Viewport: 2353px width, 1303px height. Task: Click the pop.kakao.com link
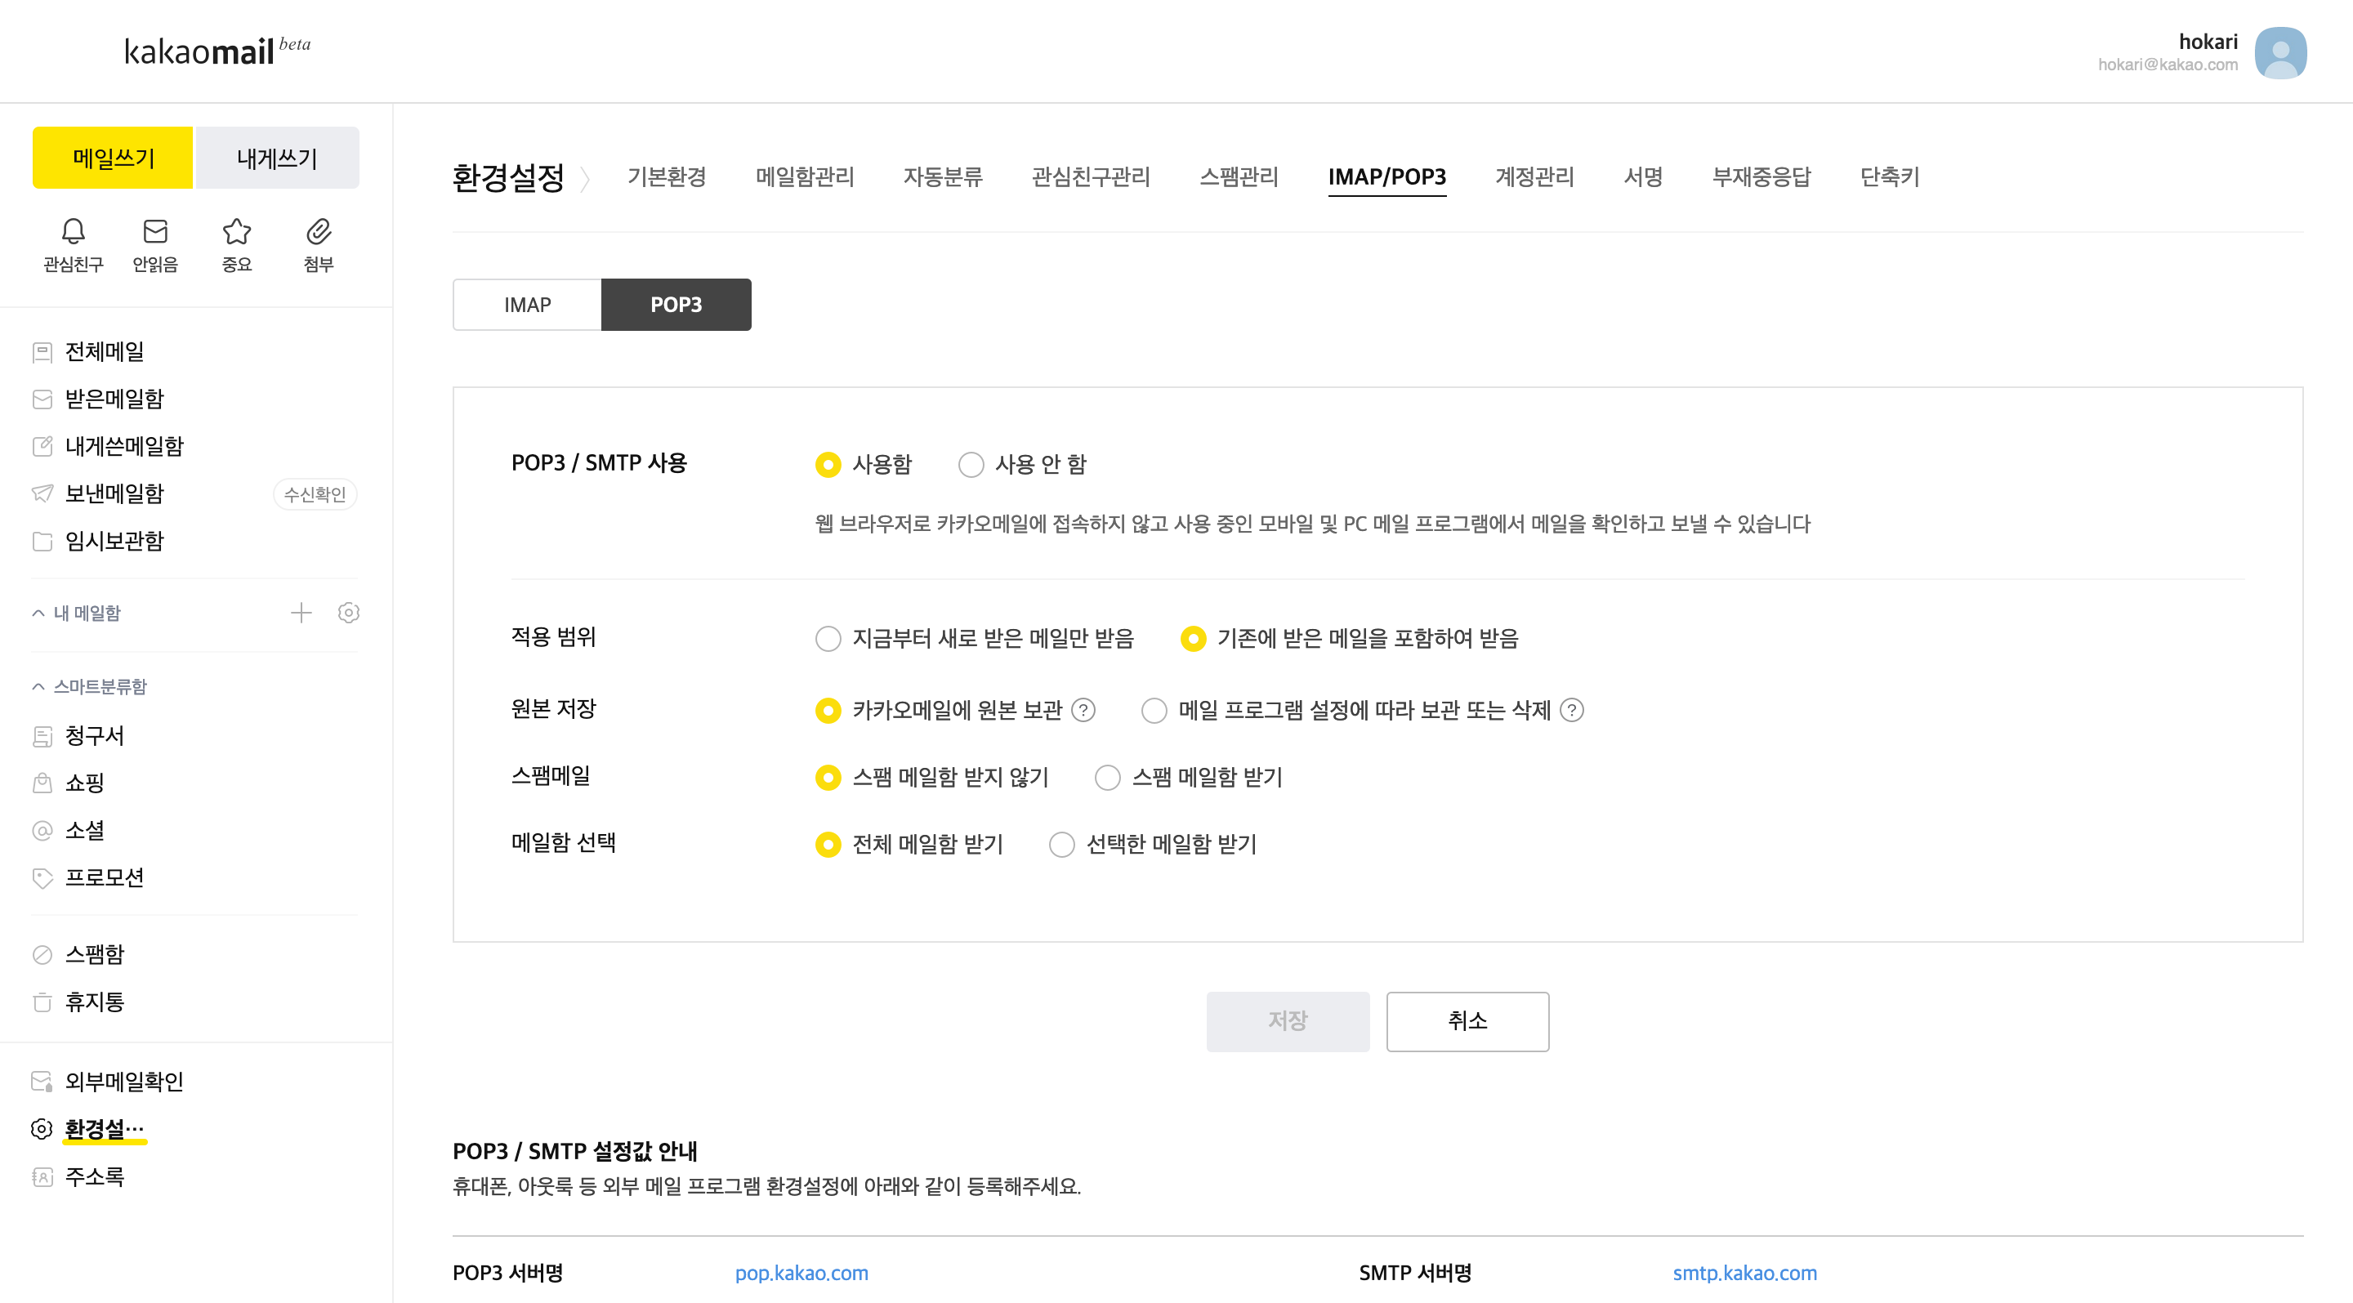pos(801,1272)
